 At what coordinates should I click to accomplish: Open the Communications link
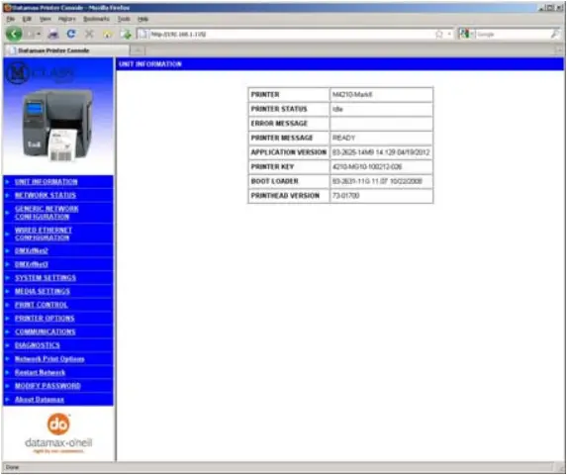tap(46, 332)
